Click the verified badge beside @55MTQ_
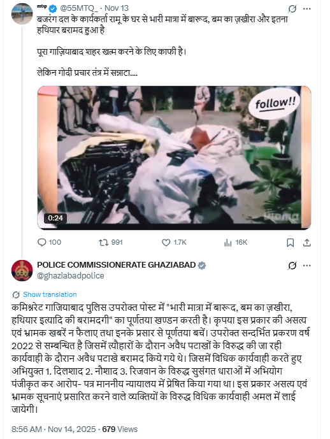The image size is (330, 439). [53, 9]
